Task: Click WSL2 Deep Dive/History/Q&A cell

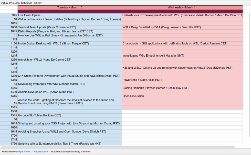Action: click(182, 27)
